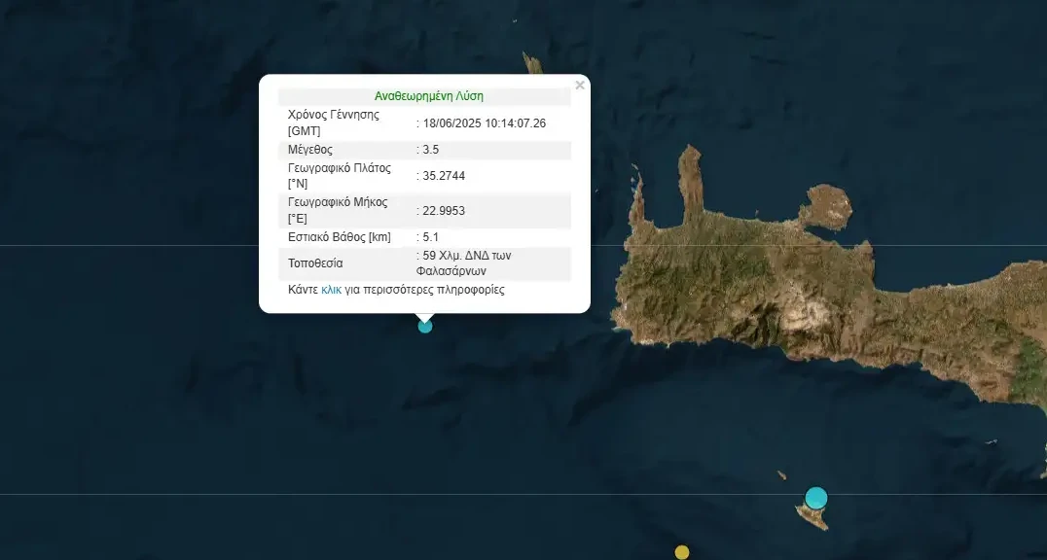The height and width of the screenshot is (560, 1047).
Task: Click the magnitude value 3.5
Action: [x=430, y=150]
